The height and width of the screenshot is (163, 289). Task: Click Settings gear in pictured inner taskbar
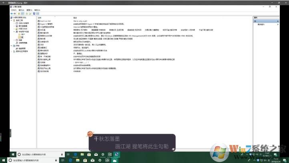pyautogui.click(x=103, y=154)
